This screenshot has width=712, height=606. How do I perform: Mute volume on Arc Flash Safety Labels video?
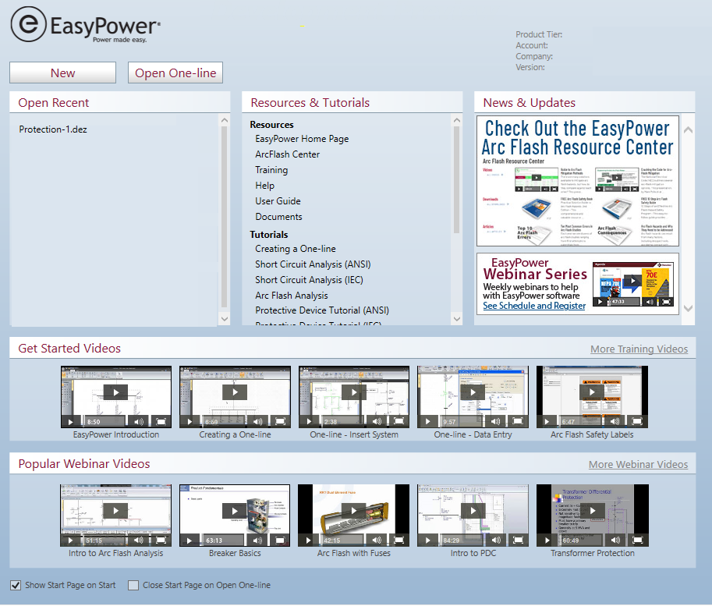tap(615, 422)
